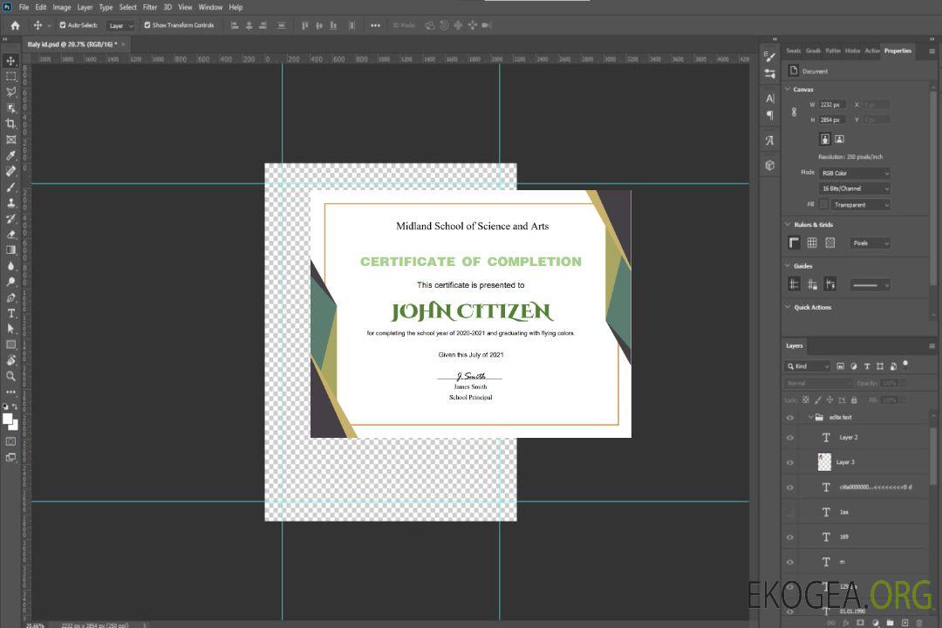Viewport: 942px width, 628px height.
Task: Toggle the Auto-Select checkbox
Action: [63, 25]
